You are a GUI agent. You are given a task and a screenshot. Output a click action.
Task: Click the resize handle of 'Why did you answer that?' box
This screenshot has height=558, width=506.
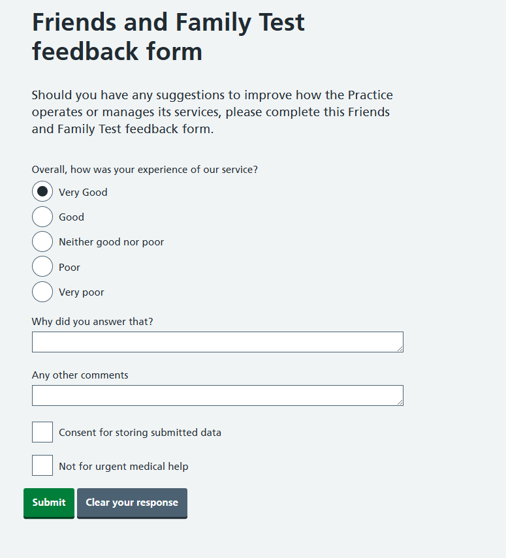point(400,349)
